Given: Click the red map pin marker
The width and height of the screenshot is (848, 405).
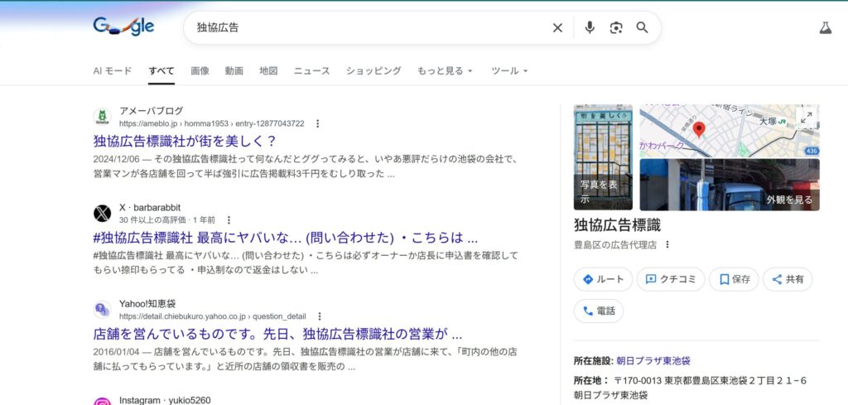Looking at the screenshot, I should coord(699,129).
